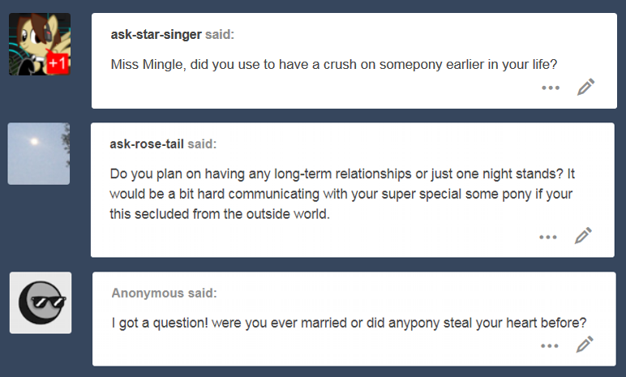Click pencil icon on ask-rose-tail's question
This screenshot has width=626, height=377.
tap(583, 236)
